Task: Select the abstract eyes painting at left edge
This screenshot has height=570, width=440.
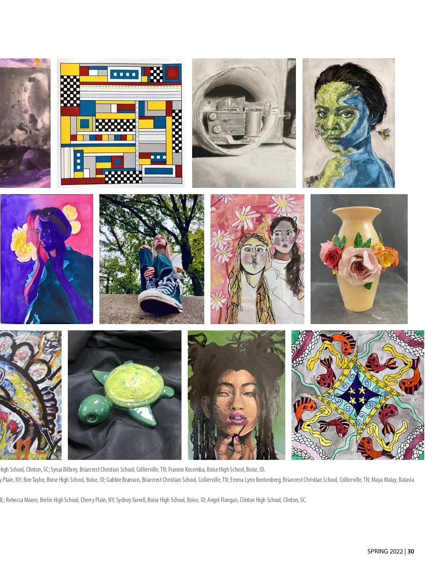Action: pyautogui.click(x=31, y=395)
